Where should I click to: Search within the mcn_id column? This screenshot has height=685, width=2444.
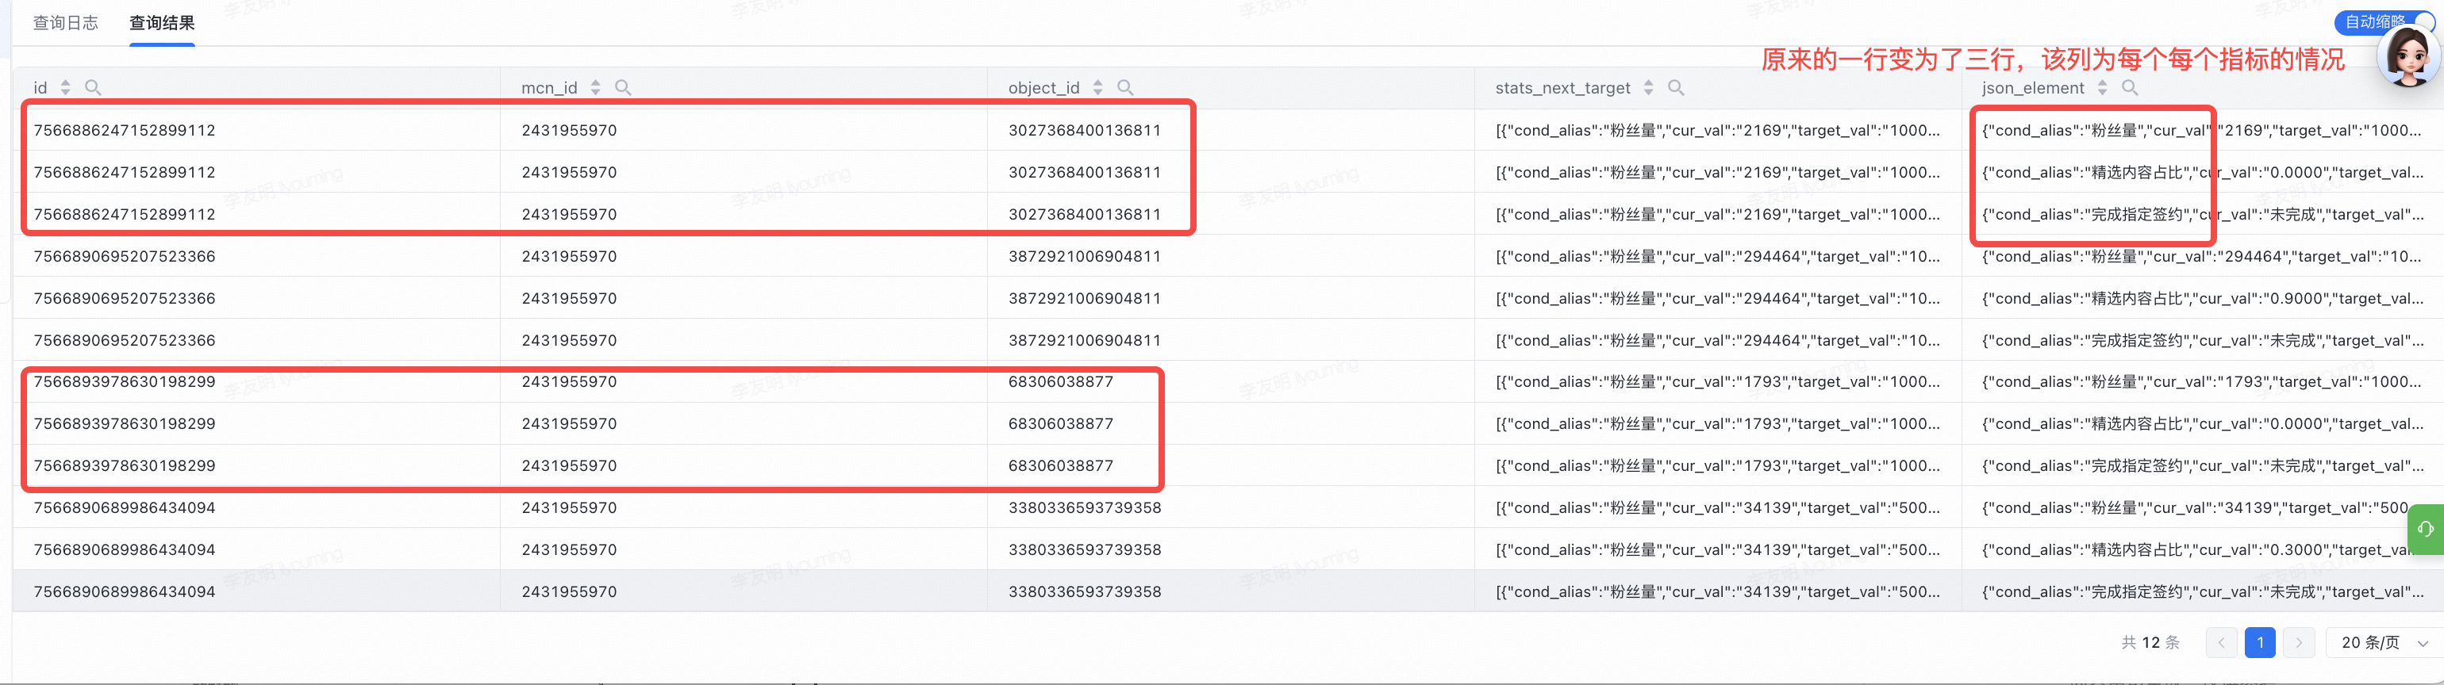tap(624, 87)
